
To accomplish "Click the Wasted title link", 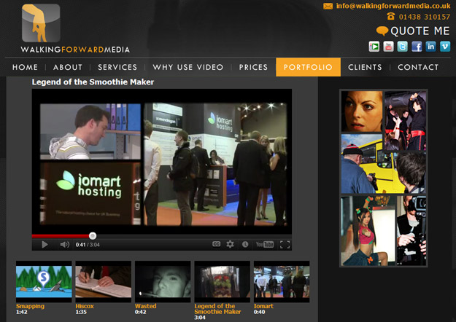I will click(x=145, y=306).
